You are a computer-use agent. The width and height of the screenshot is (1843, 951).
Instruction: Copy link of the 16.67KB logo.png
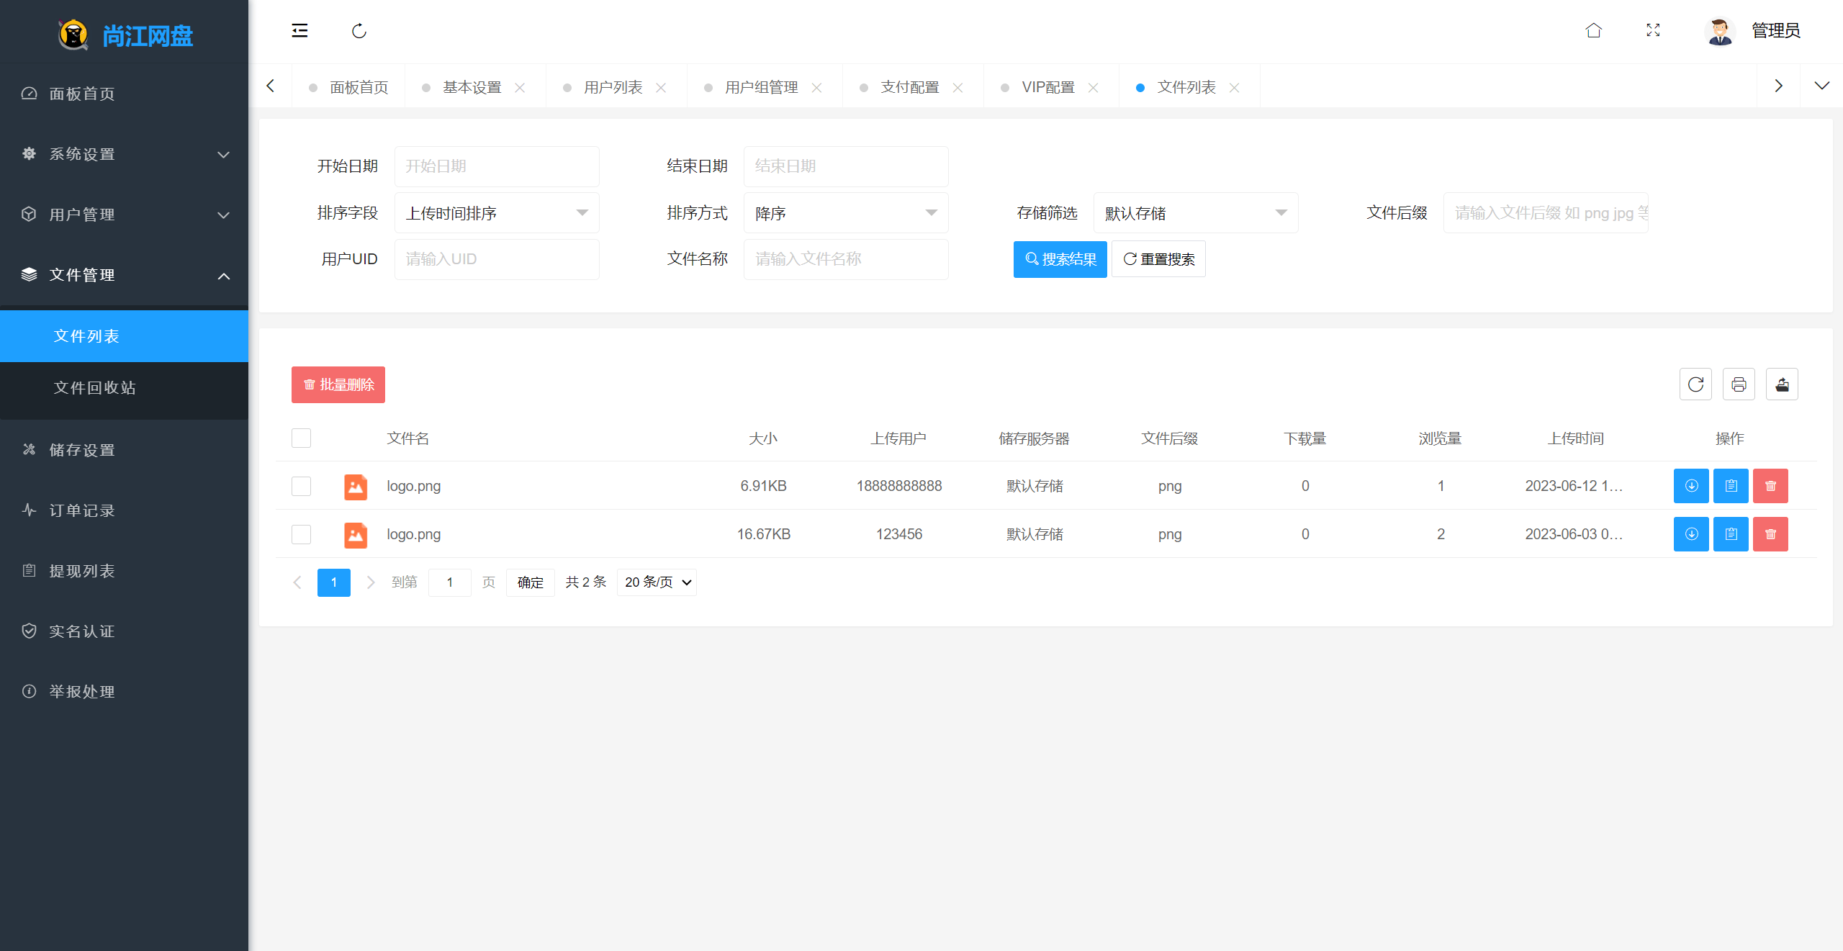coord(1731,534)
